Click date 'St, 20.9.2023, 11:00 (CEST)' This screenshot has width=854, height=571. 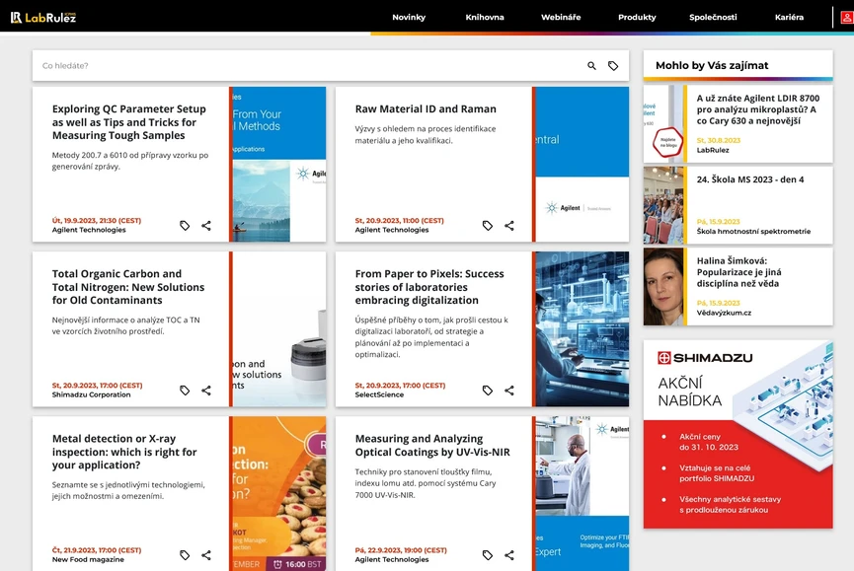(399, 220)
